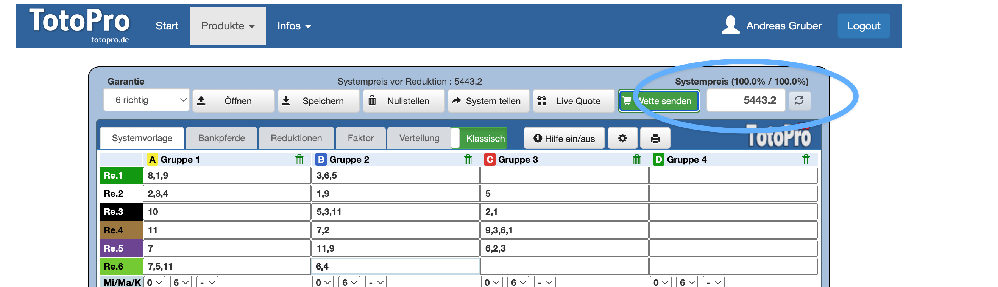Click the share arrow icon
Viewport: 998px width, 287px height.
tap(456, 100)
